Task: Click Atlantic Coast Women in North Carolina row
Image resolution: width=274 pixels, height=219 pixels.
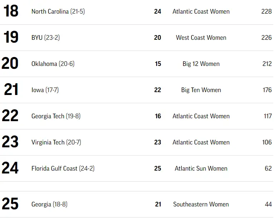Action: [201, 11]
